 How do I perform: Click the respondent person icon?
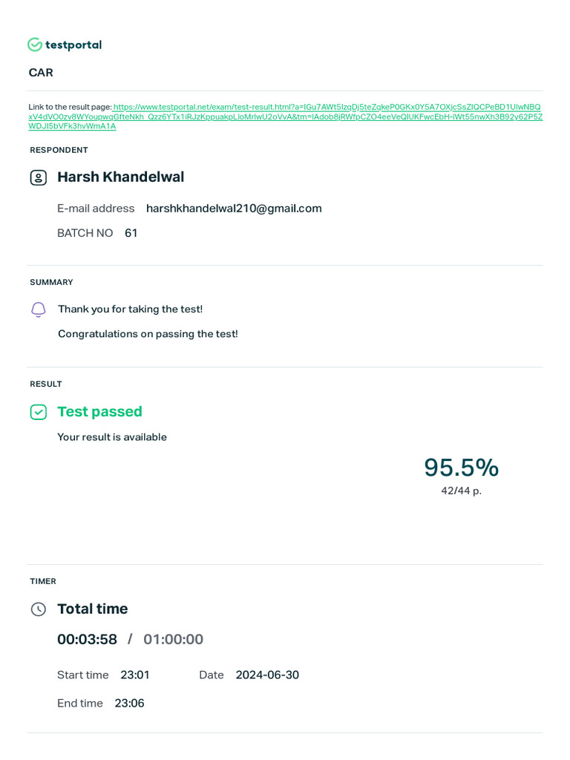(38, 177)
